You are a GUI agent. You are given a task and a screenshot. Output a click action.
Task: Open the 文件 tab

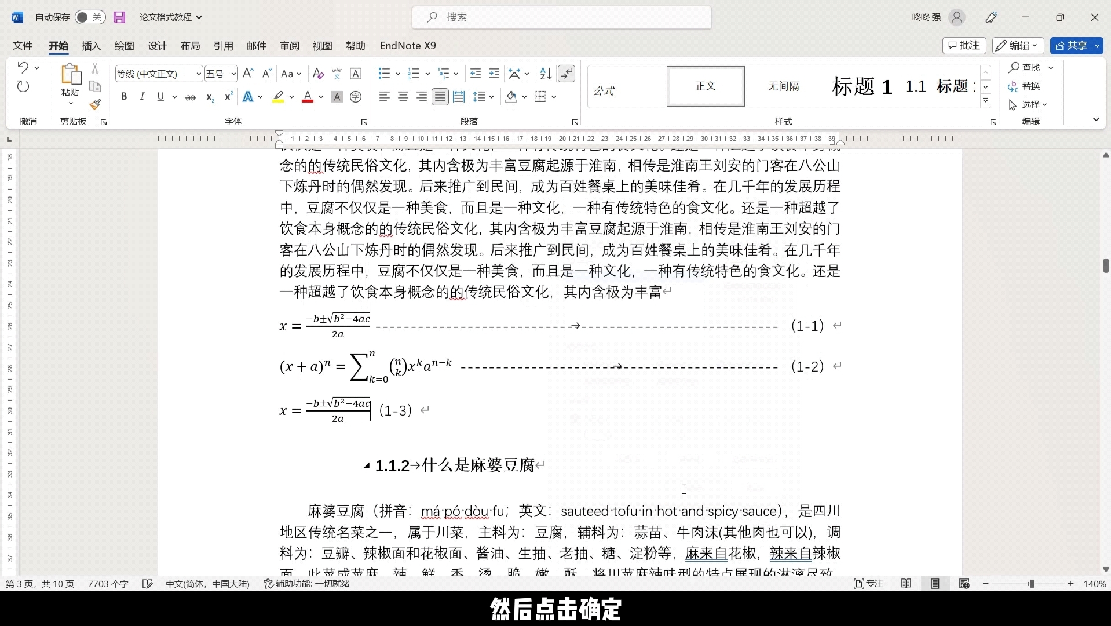tap(23, 46)
